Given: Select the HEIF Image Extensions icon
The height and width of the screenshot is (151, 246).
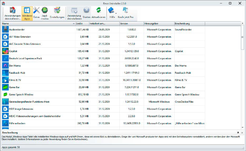Looking at the screenshot, I should (5, 109).
